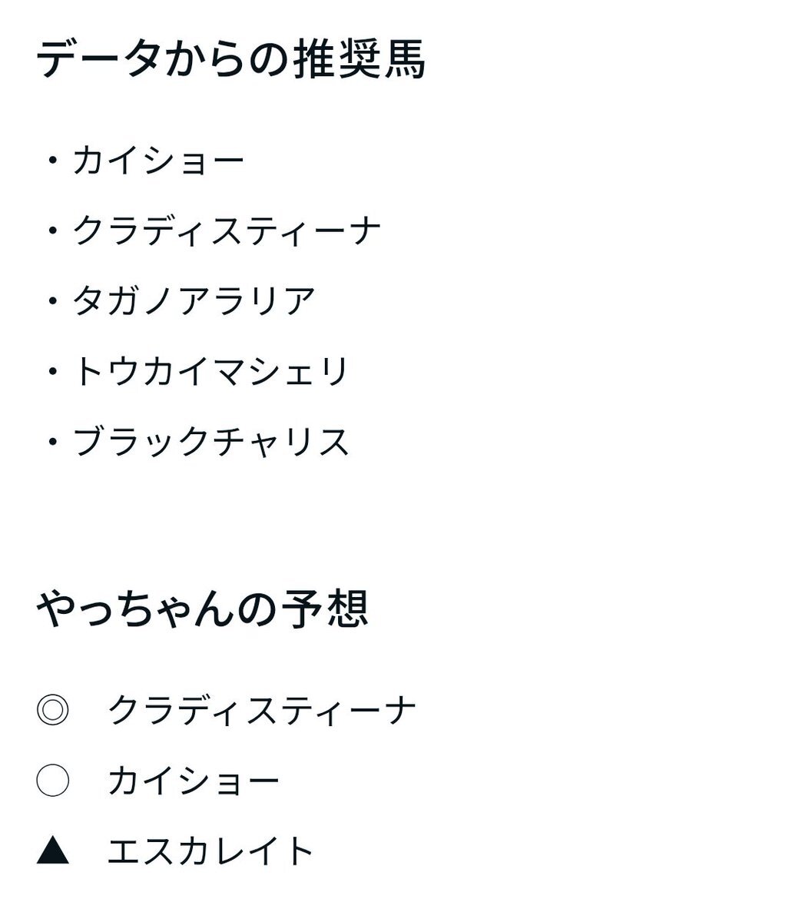This screenshot has height=922, width=792.
Task: Click the double-circle ◎ mark beside クラディスティーナ
Action: click(x=53, y=710)
